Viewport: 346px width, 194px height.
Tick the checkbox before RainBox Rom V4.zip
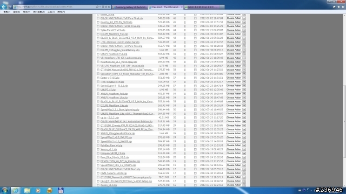[98, 145]
